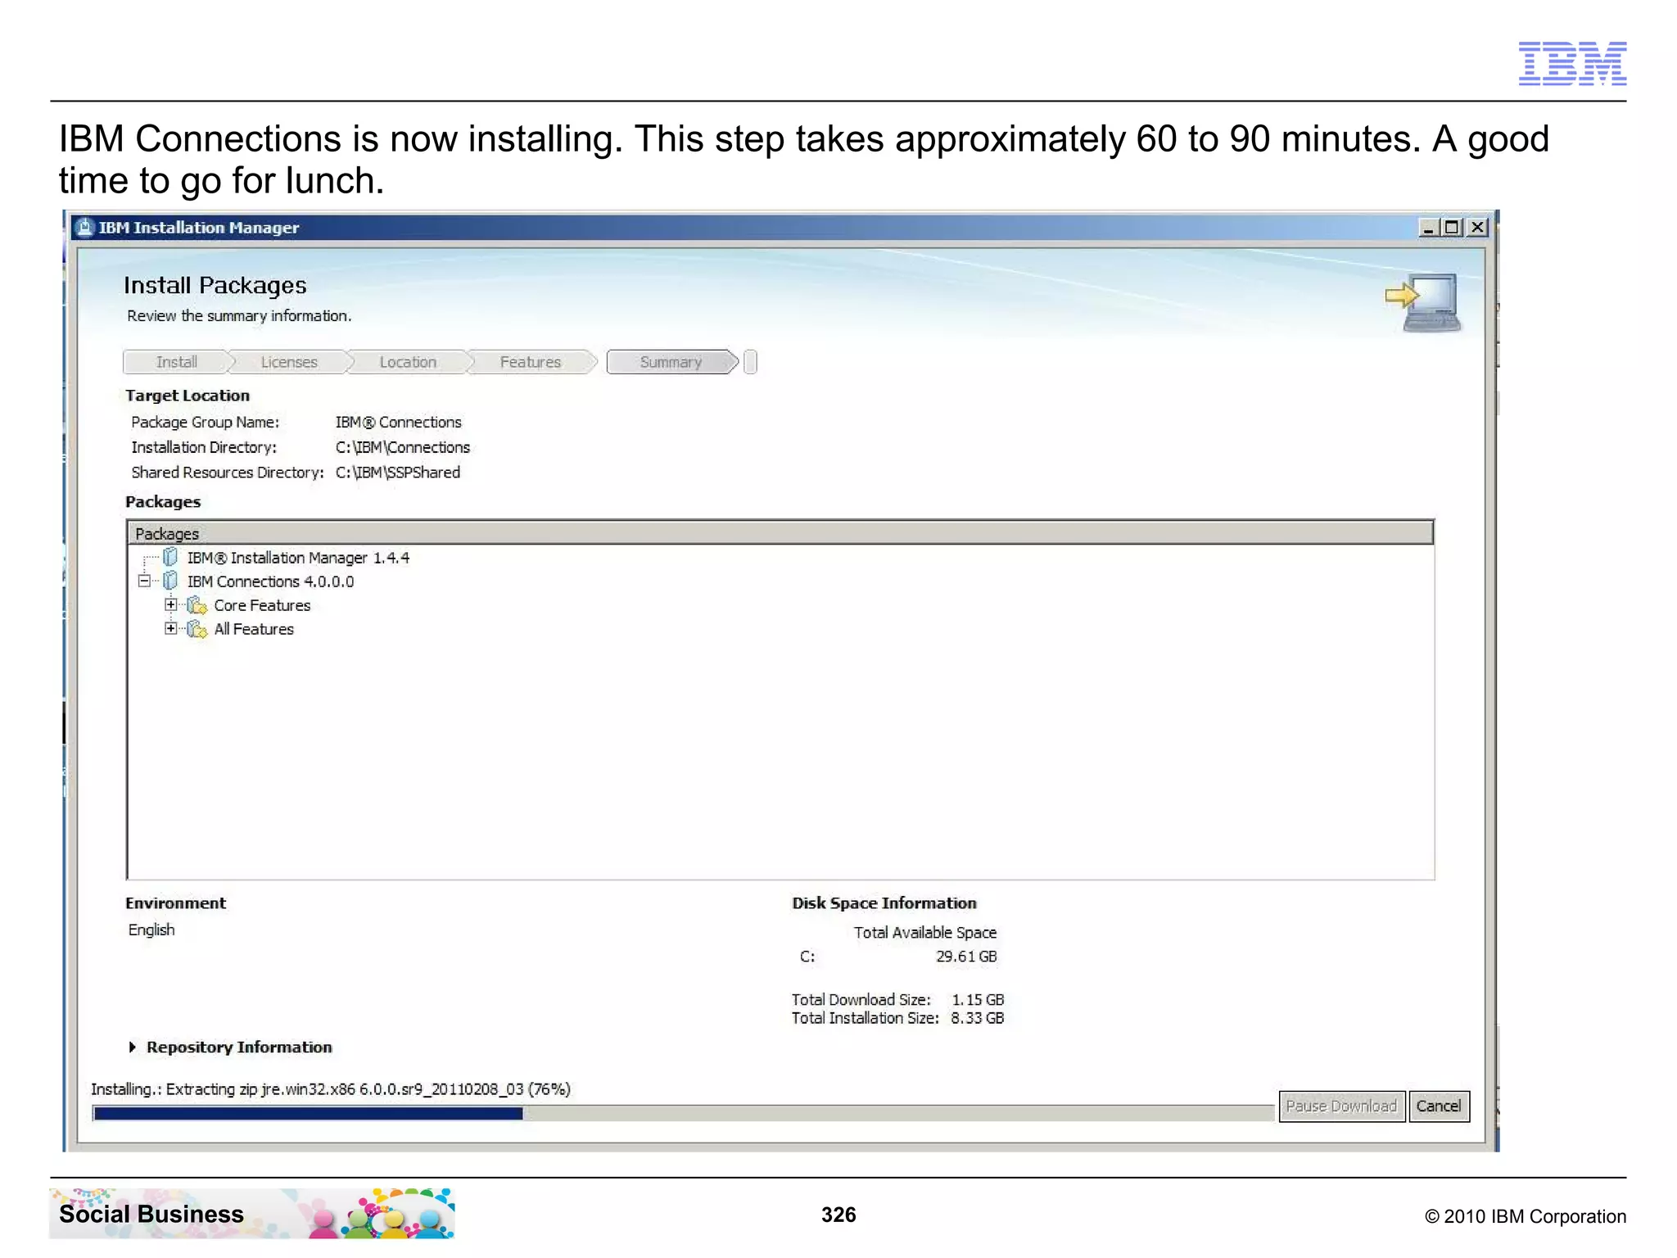Viewport: 1677px width, 1258px height.
Task: Click the All Features folder icon
Action: pos(197,629)
